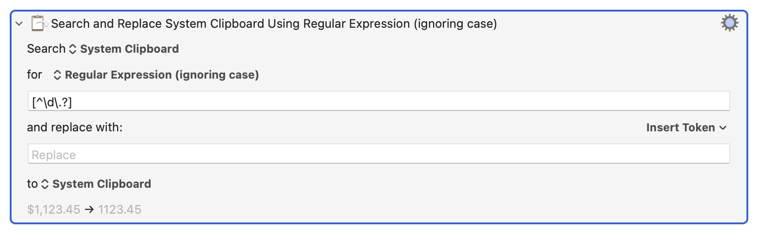Open the destination System Clipboard popup
The width and height of the screenshot is (758, 234).
pyautogui.click(x=101, y=184)
